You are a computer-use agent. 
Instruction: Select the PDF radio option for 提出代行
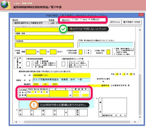[73, 19]
